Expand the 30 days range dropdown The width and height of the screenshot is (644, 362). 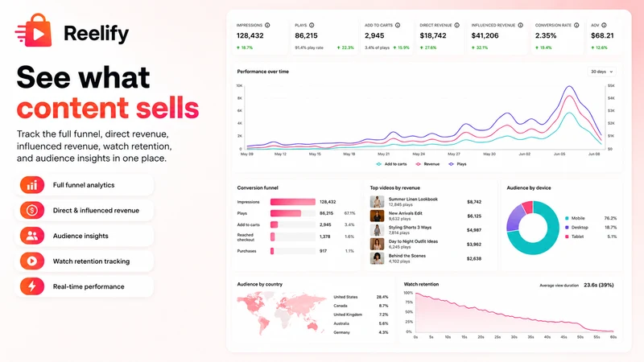click(x=601, y=72)
